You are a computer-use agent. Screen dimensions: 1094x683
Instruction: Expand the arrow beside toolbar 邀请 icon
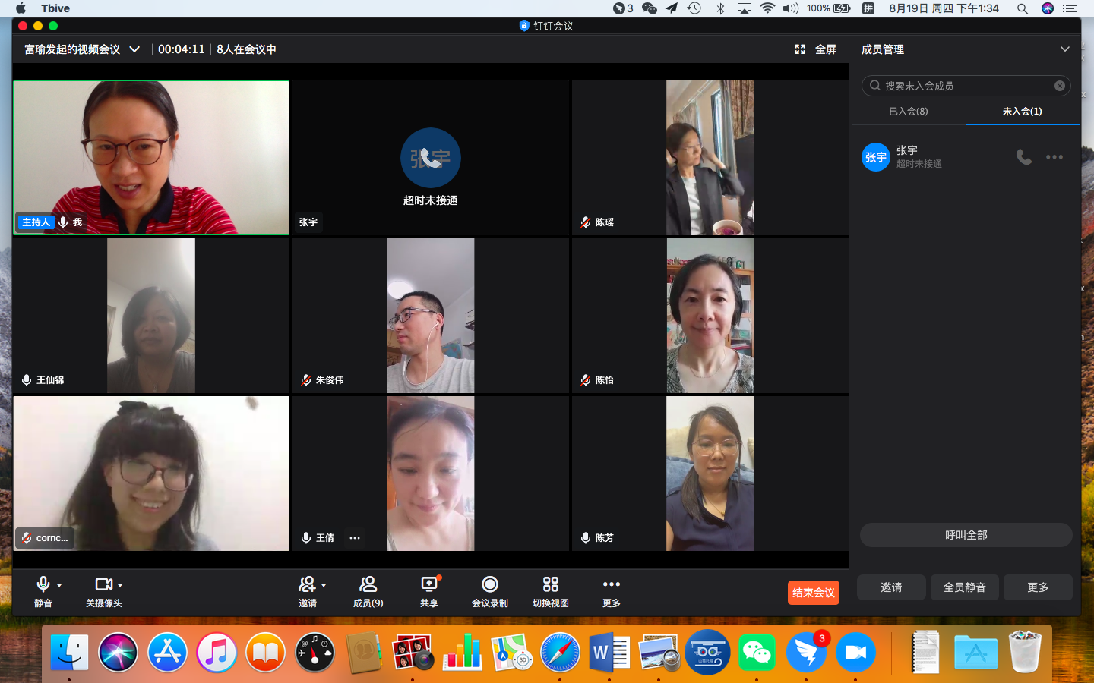click(x=324, y=585)
